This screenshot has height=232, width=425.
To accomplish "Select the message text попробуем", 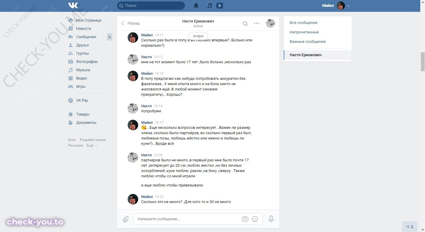I will pos(151,111).
